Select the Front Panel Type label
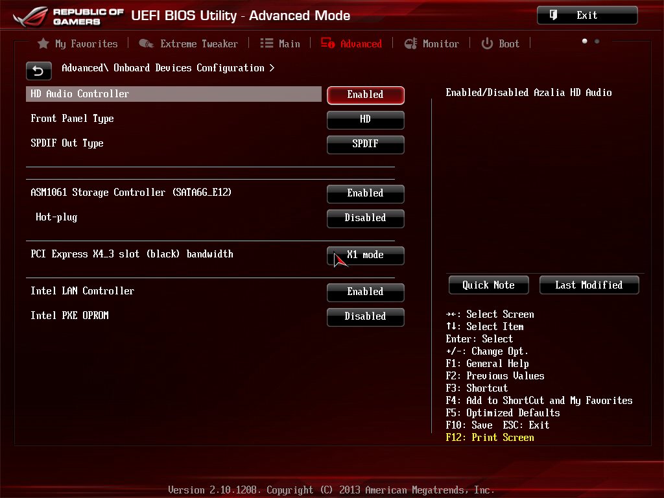The image size is (664, 498). tap(72, 119)
